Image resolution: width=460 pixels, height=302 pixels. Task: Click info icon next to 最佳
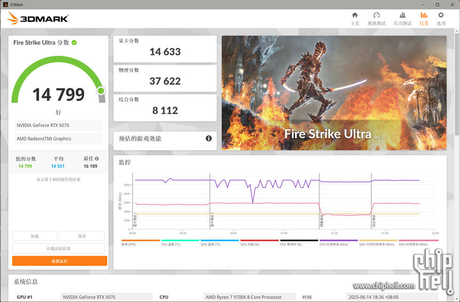[97, 159]
